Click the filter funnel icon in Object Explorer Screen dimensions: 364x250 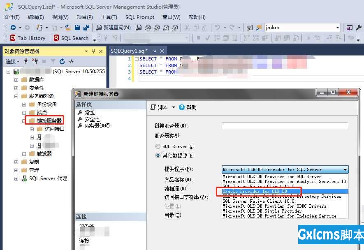(53, 61)
